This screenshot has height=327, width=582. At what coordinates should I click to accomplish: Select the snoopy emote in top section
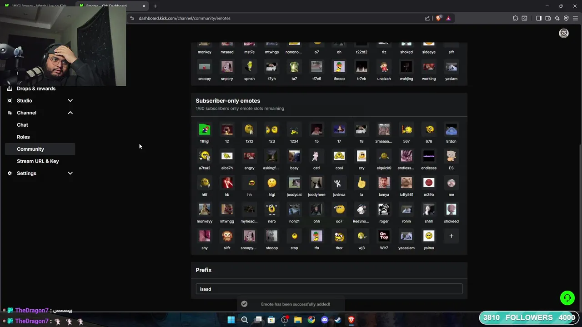click(x=205, y=67)
